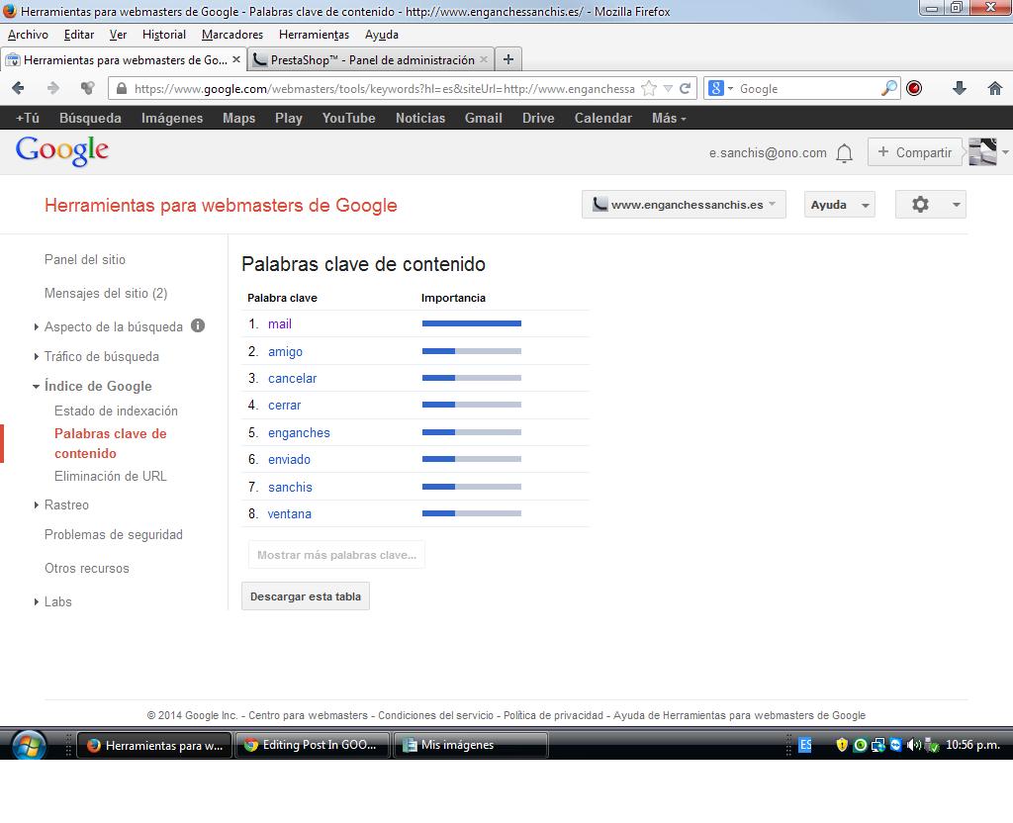This screenshot has height=823, width=1013.
Task: Open keyword link mail
Action: 280,323
